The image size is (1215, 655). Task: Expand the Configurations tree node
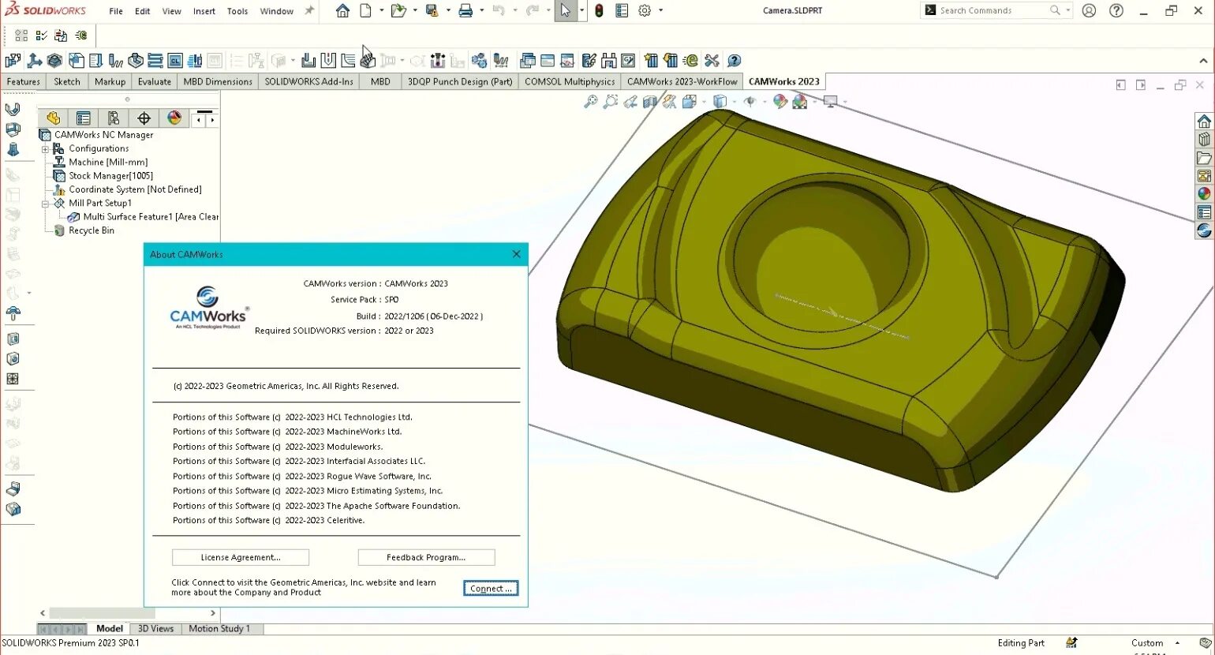[45, 148]
